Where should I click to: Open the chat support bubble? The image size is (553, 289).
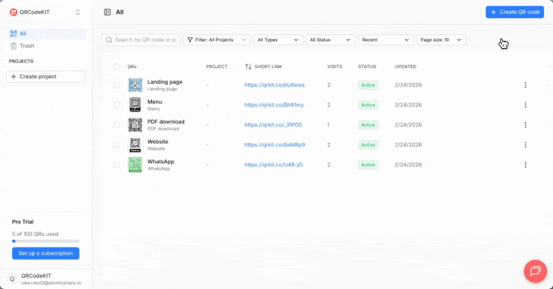coord(534,271)
